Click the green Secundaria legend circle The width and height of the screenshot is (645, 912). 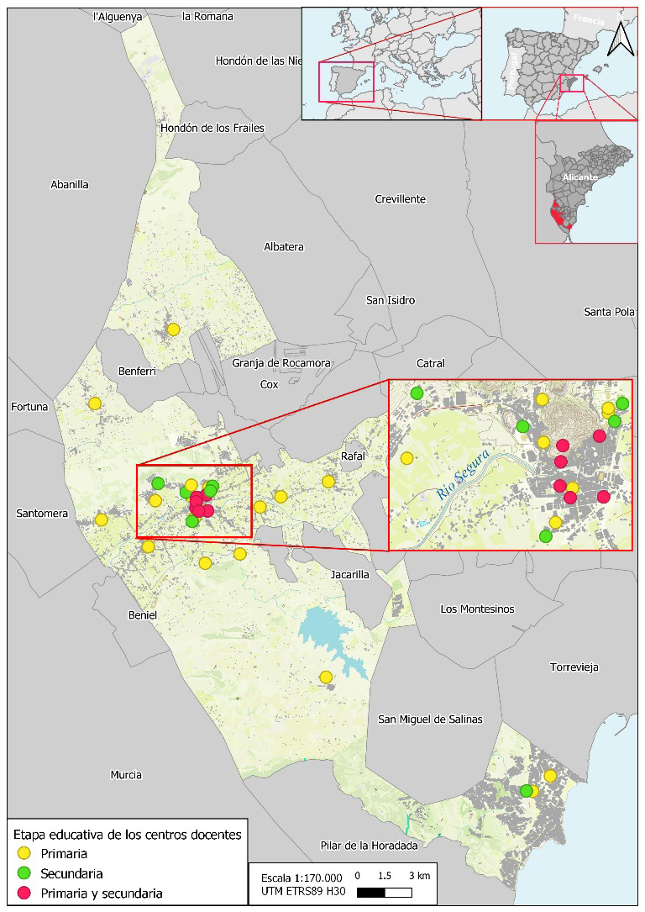(x=24, y=873)
